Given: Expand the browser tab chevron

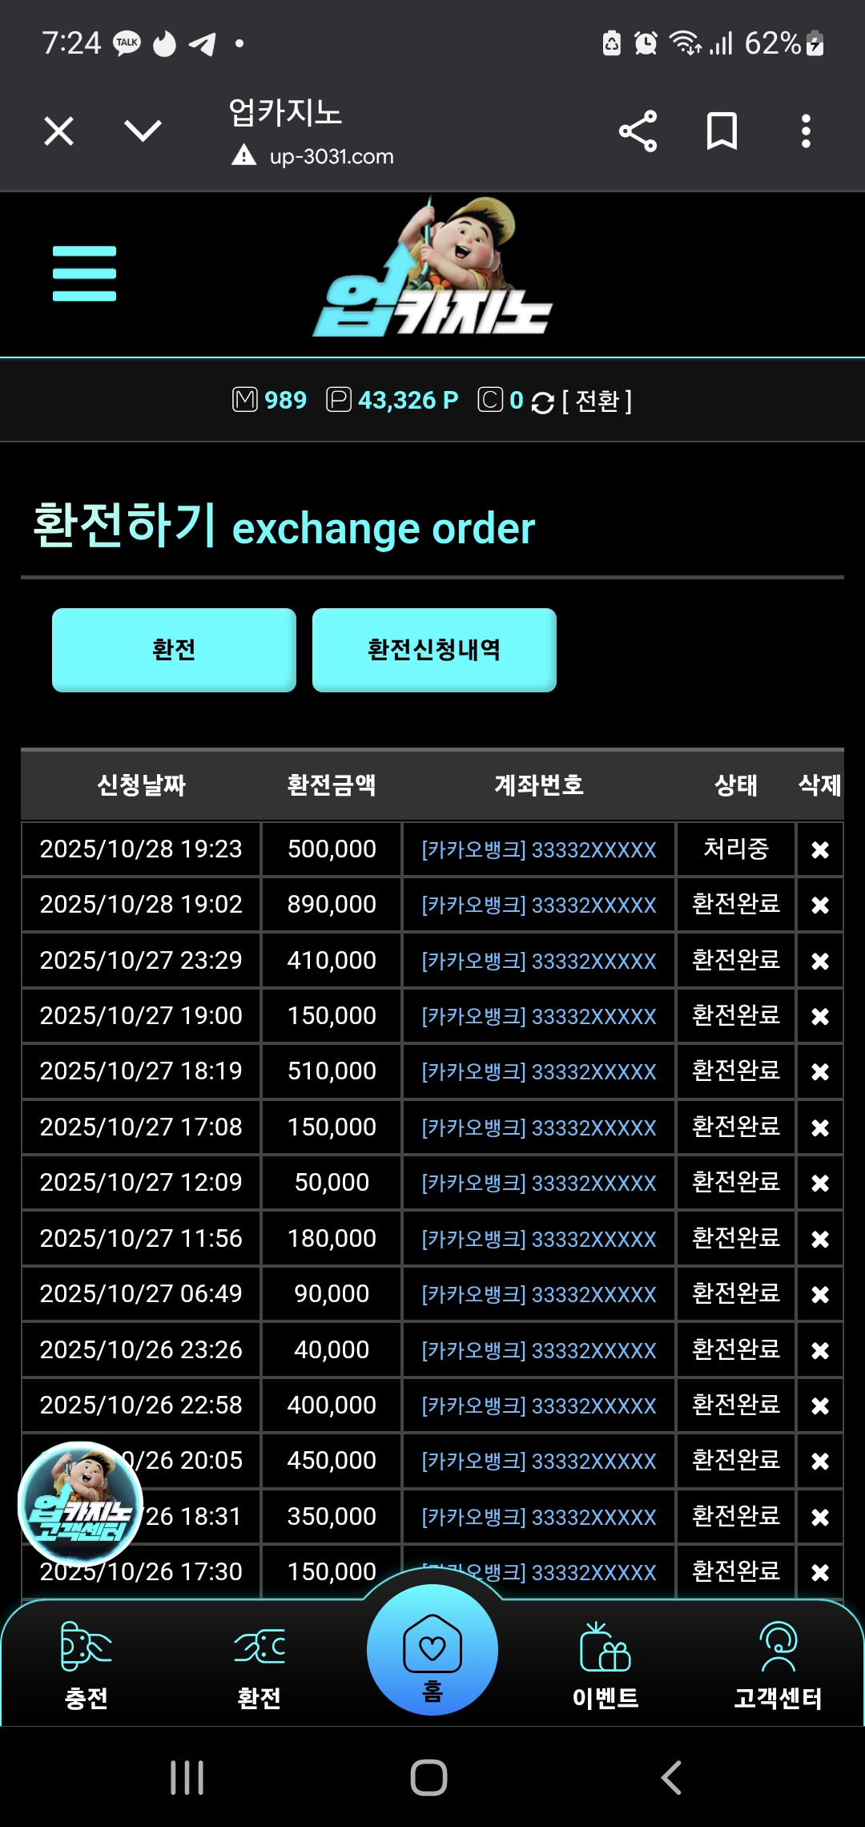Looking at the screenshot, I should (143, 131).
